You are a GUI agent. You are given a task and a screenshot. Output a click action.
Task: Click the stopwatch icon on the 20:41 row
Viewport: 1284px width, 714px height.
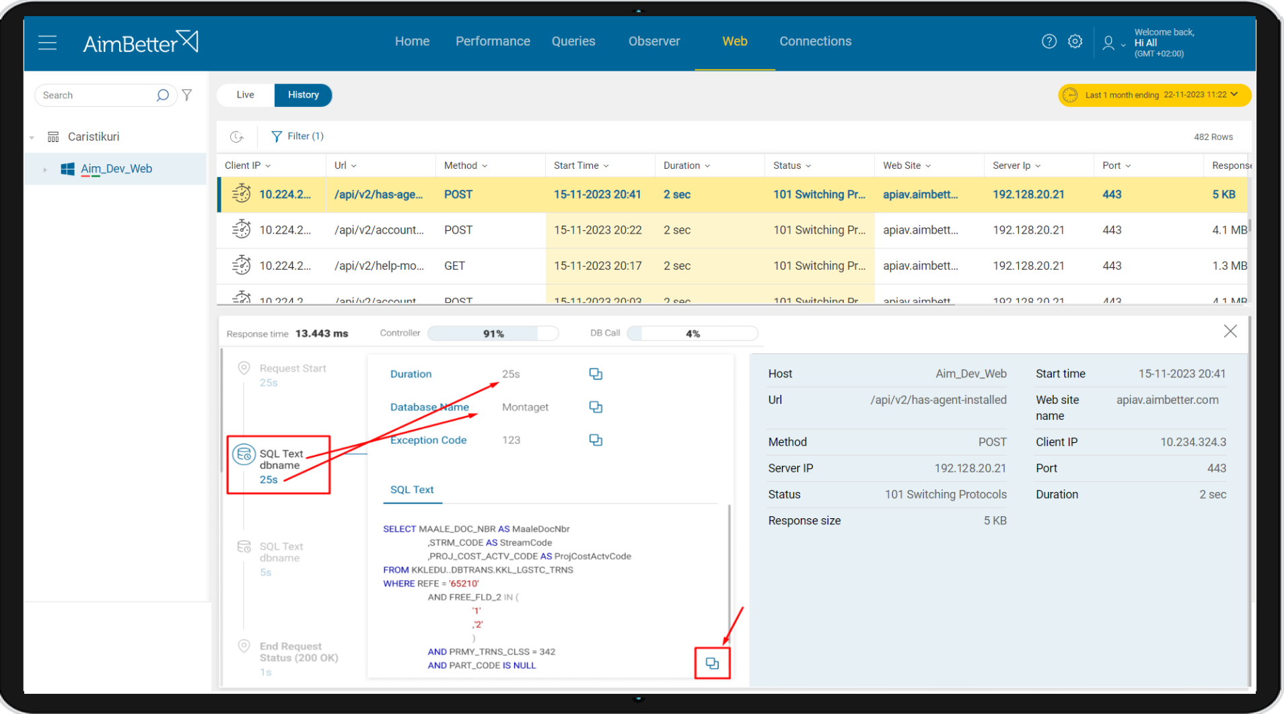(x=241, y=194)
